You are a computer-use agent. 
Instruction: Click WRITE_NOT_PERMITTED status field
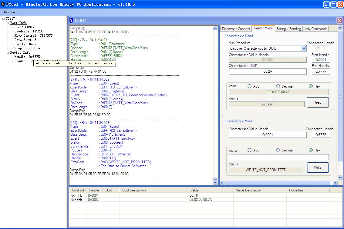coord(266,170)
